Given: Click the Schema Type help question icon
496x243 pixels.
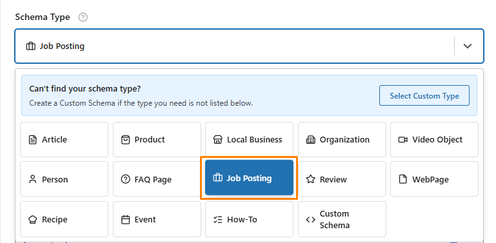Looking at the screenshot, I should 83,17.
